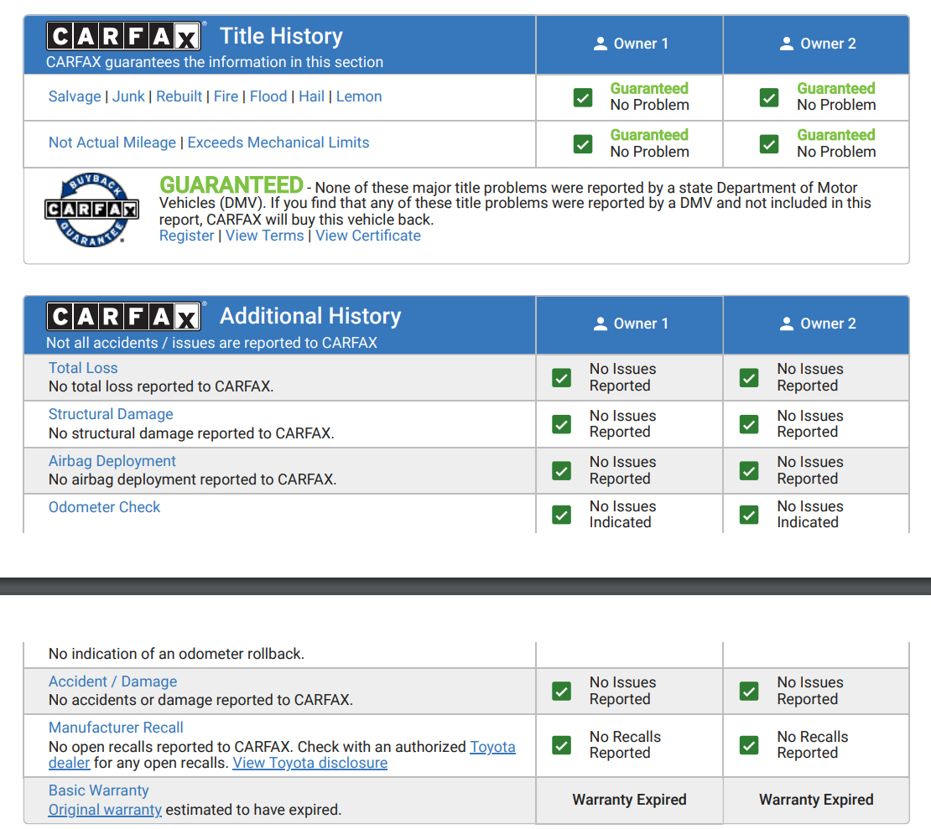Click Owner 2 checkmark for Manufacturer Recall

click(x=749, y=745)
